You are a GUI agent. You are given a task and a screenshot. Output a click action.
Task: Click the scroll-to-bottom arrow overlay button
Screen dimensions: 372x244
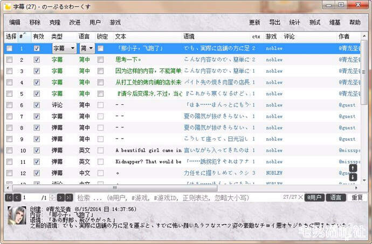coord(353,177)
